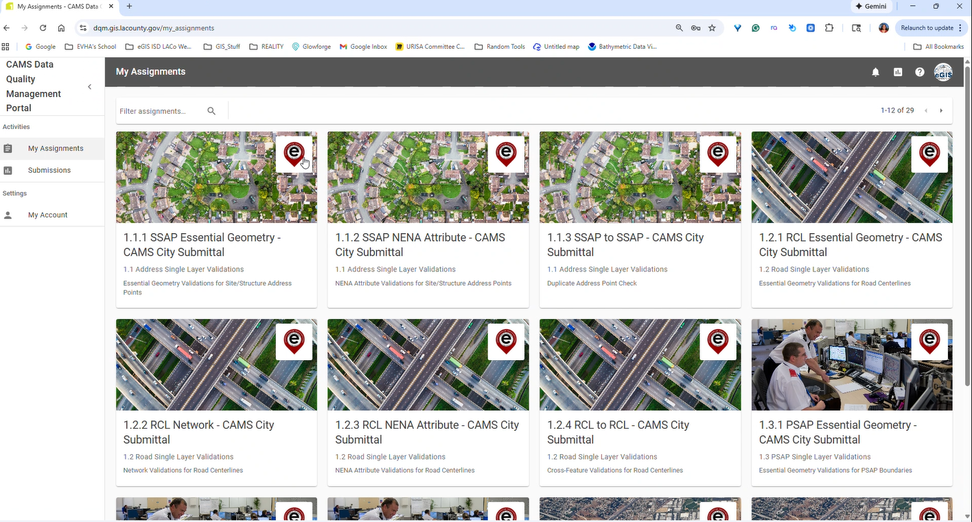Image resolution: width=972 pixels, height=522 pixels.
Task: Open the help question mark icon
Action: click(x=919, y=72)
